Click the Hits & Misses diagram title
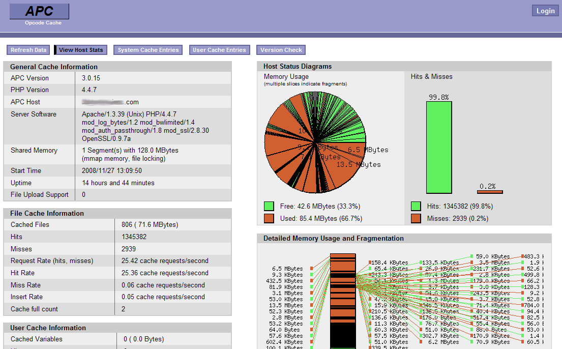 [431, 76]
